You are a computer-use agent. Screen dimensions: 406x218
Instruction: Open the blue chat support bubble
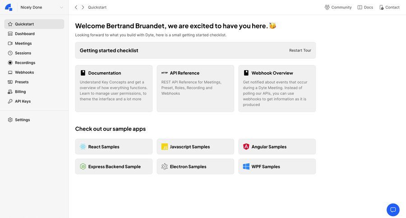click(393, 210)
